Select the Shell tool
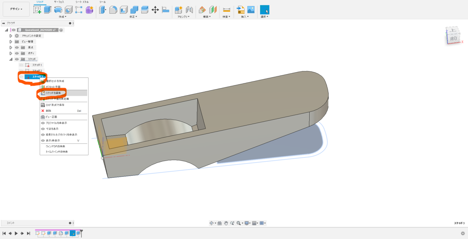The image size is (468, 239). point(124,10)
